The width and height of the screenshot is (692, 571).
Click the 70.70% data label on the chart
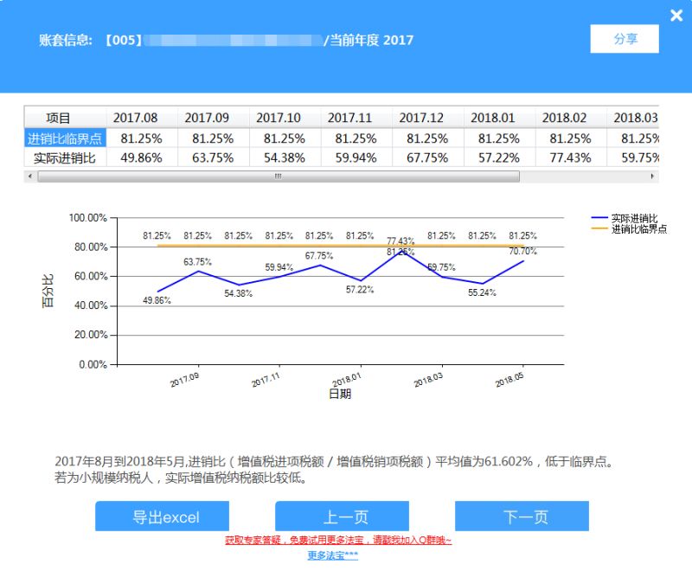tap(522, 251)
